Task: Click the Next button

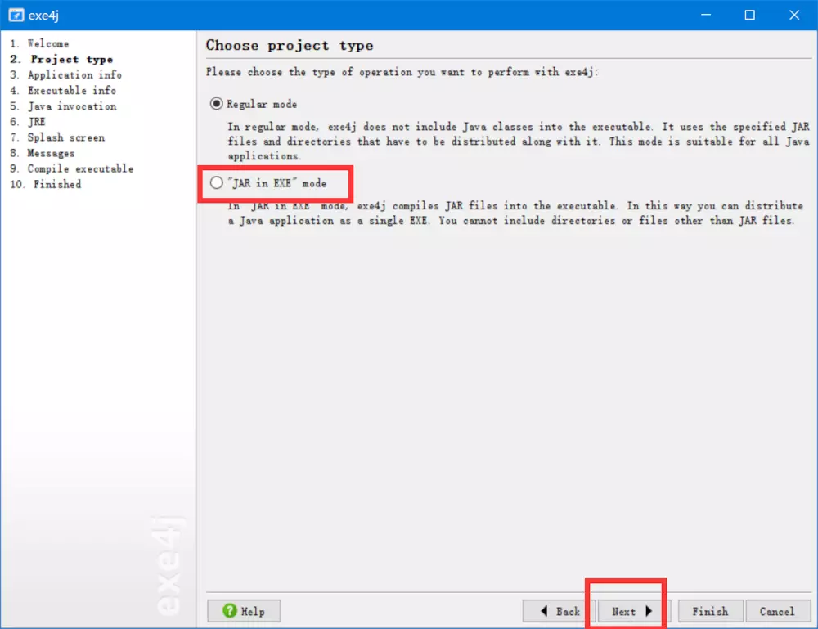Action: click(628, 611)
